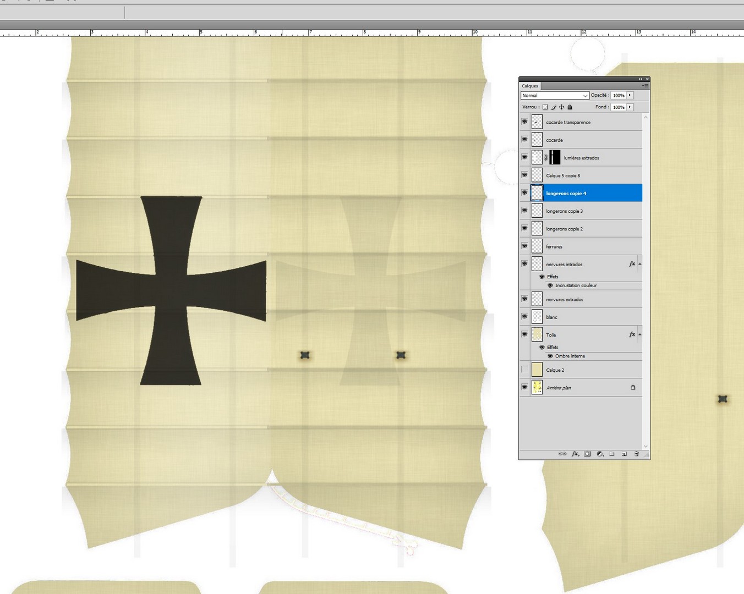
Task: Select the Calque 5 copie 8 layer name
Action: point(563,175)
